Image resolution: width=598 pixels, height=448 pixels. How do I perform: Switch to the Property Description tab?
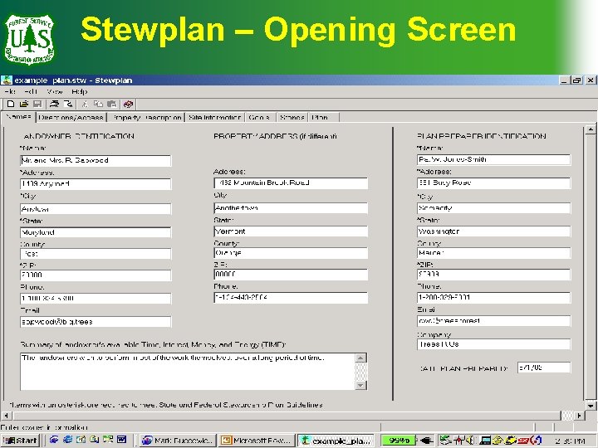click(x=146, y=117)
